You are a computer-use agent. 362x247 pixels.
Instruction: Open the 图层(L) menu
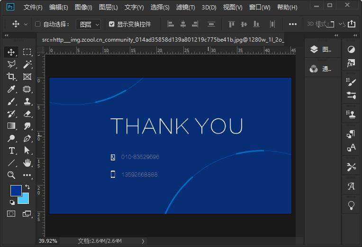[x=108, y=8]
